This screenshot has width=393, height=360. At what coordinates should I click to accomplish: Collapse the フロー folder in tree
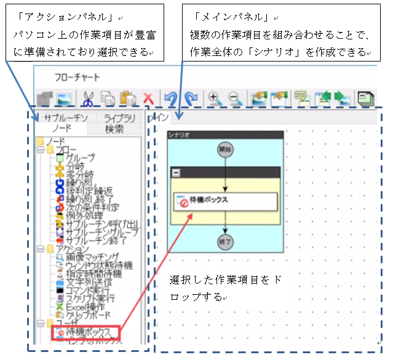pos(40,150)
